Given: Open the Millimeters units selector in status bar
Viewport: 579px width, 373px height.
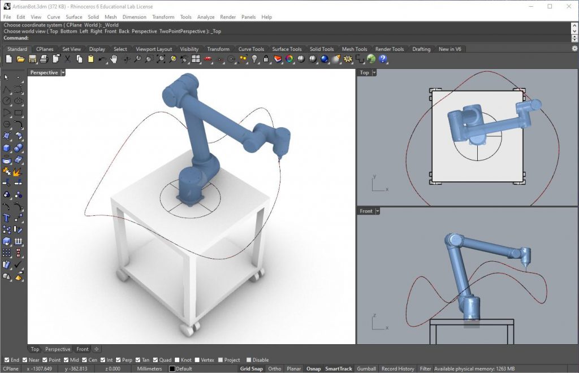Looking at the screenshot, I should (x=149, y=368).
